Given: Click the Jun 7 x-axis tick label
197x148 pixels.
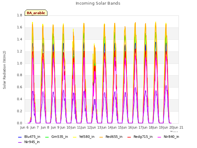Looking at the screenshot, I should coord(34,127).
